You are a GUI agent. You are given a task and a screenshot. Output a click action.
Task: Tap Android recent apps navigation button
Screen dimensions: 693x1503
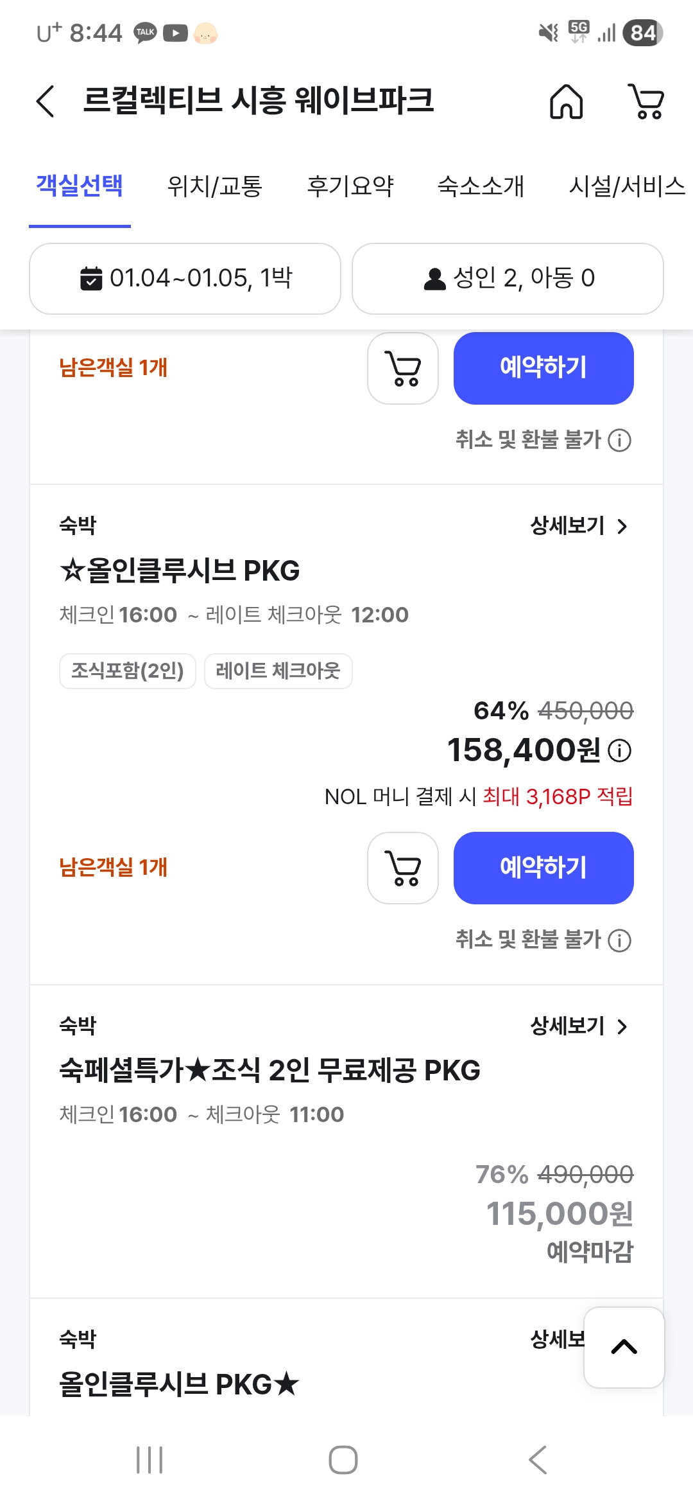(150, 1460)
